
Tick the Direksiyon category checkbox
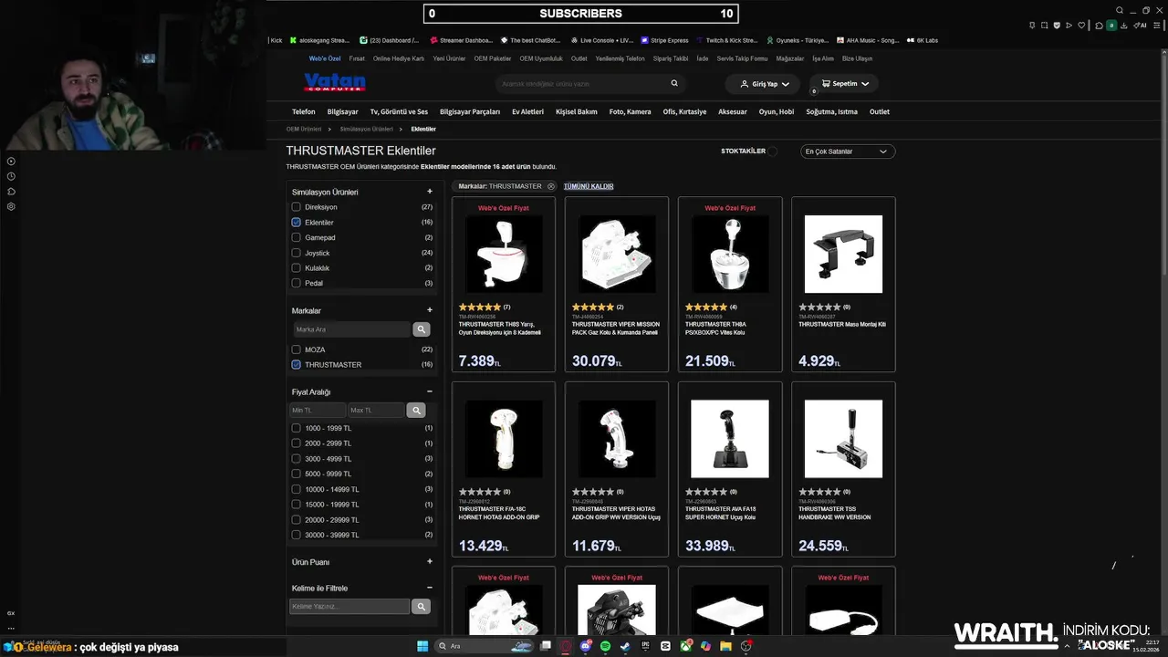coord(296,207)
